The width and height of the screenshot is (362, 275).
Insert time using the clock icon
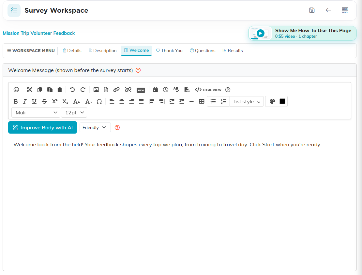[x=166, y=90]
